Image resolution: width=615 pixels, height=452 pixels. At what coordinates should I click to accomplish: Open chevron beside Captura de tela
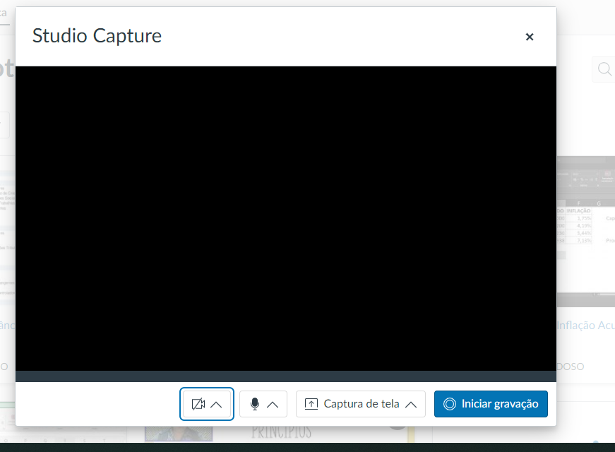[411, 404]
